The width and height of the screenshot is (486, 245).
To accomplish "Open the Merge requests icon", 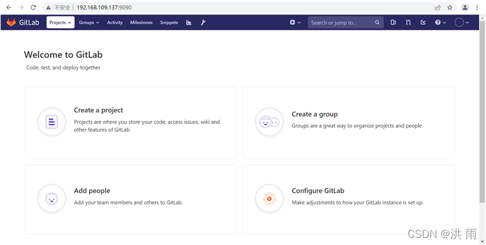I will [x=408, y=22].
